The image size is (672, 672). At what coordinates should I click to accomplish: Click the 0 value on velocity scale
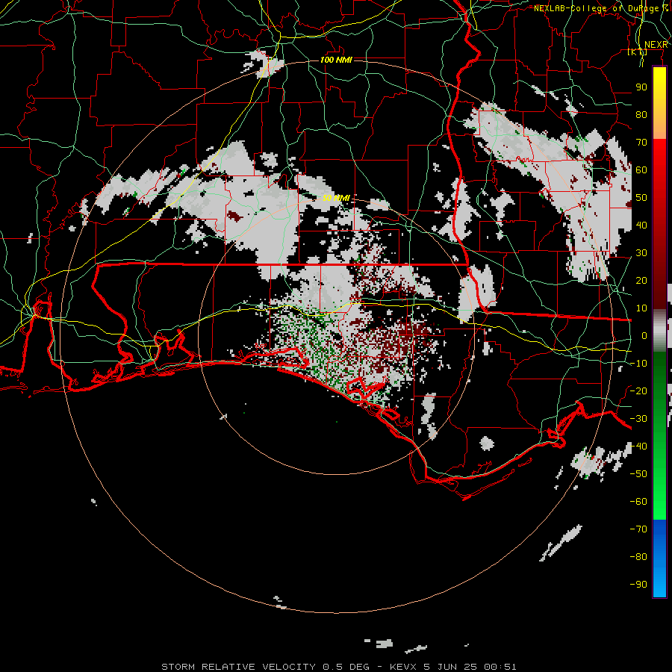pyautogui.click(x=644, y=335)
